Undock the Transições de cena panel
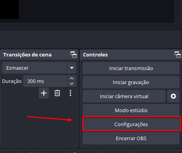The height and width of the screenshot is (153, 182). pos(74,55)
